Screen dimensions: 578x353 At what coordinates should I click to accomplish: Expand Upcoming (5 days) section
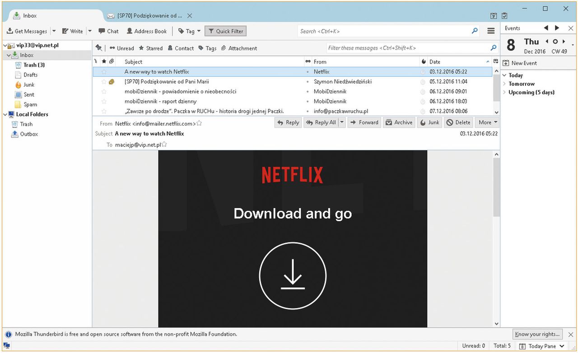pyautogui.click(x=504, y=93)
